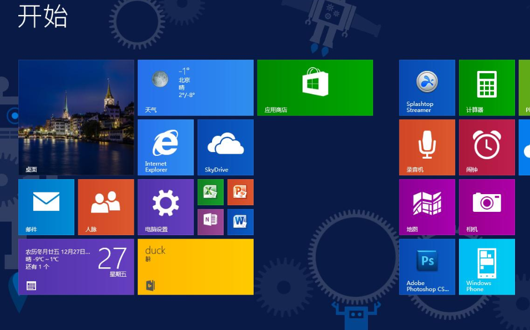
Task: Open the Windows Phone tile
Action: point(487,267)
